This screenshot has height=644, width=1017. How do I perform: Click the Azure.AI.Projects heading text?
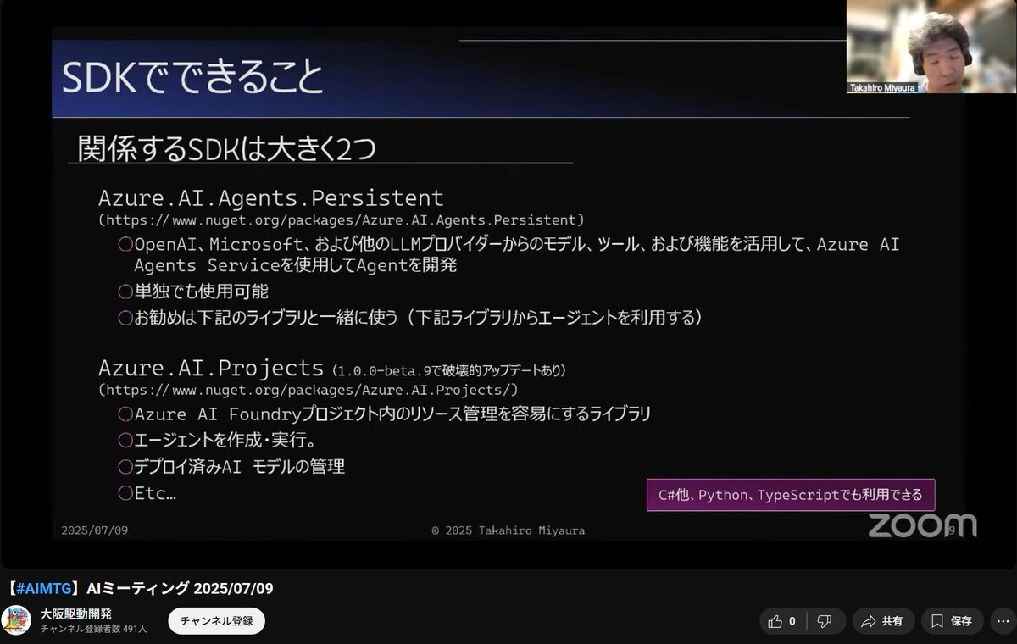click(x=211, y=369)
